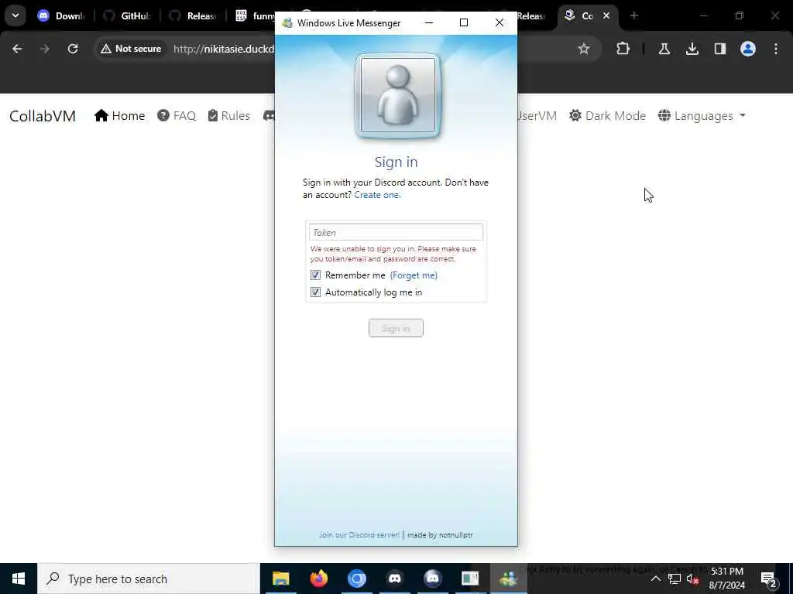This screenshot has height=594, width=793.
Task: Open Chrome tab search dropdown
Action: point(15,15)
